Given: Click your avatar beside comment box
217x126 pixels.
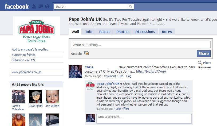Looking at the screenshot, I should 90,118.
